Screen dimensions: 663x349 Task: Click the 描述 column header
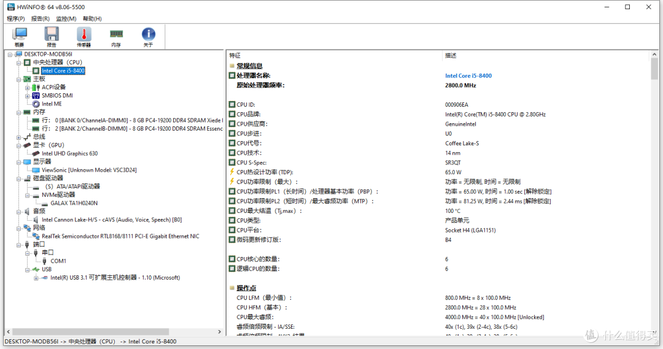pyautogui.click(x=451, y=55)
